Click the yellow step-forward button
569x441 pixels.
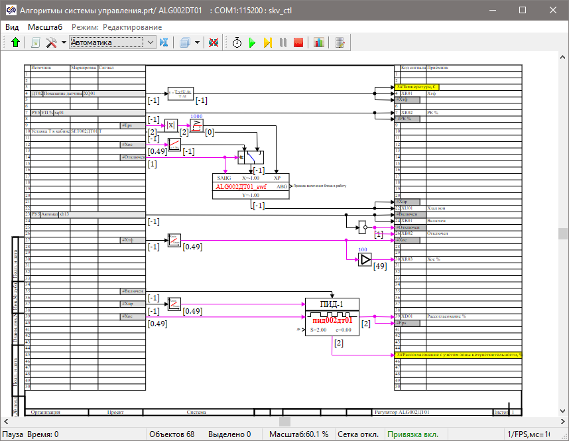(x=268, y=42)
